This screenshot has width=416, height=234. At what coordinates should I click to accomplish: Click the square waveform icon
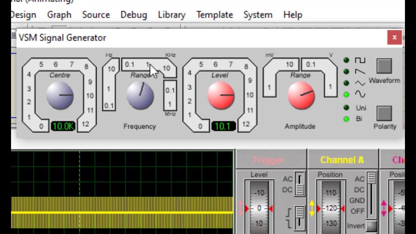[360, 60]
